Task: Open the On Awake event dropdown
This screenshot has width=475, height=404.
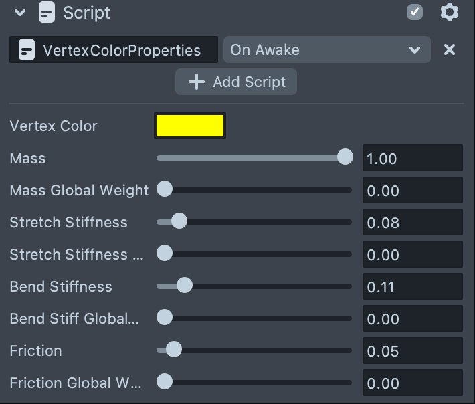Action: (x=326, y=49)
